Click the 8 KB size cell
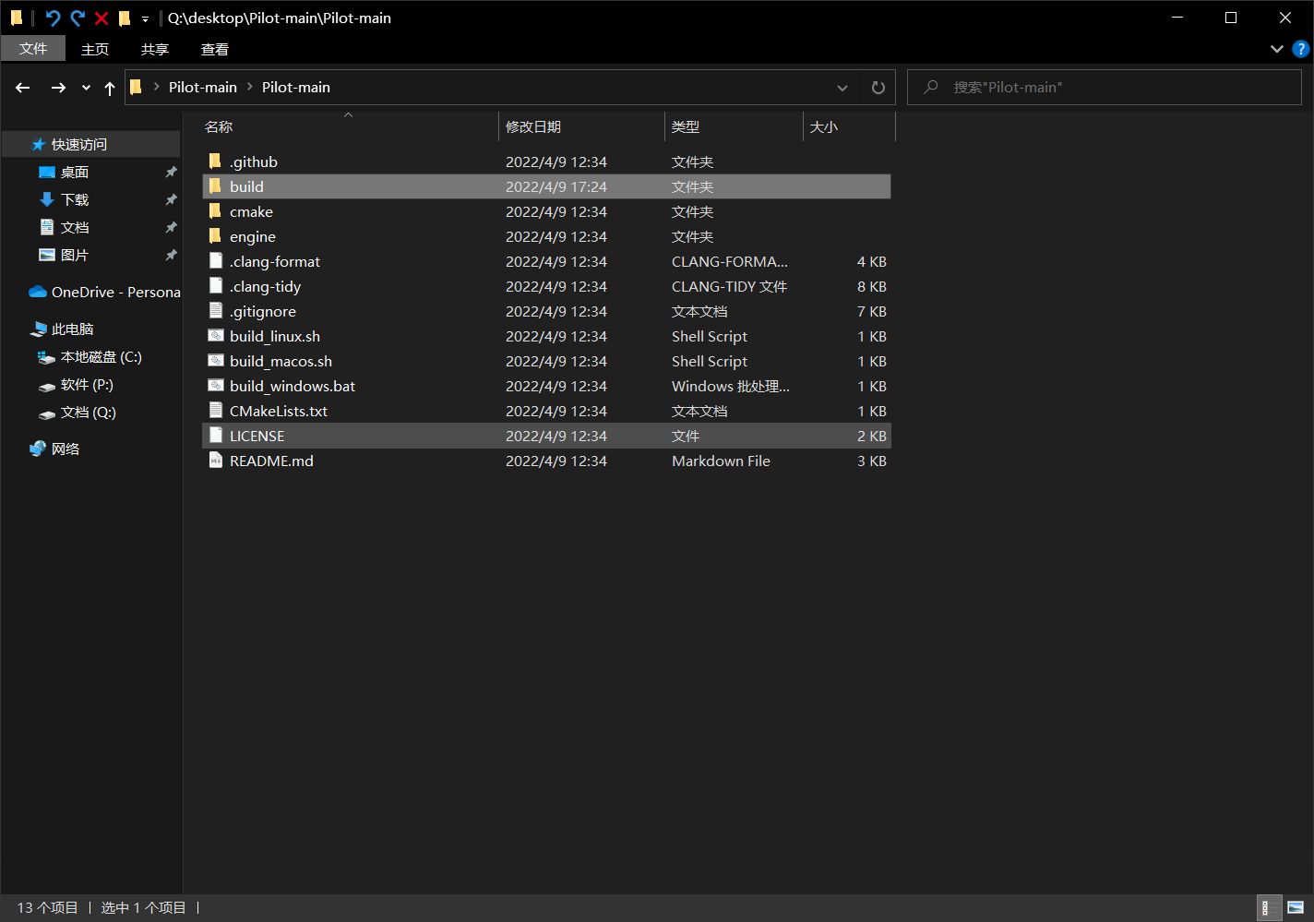Image resolution: width=1314 pixels, height=922 pixels. click(x=872, y=287)
